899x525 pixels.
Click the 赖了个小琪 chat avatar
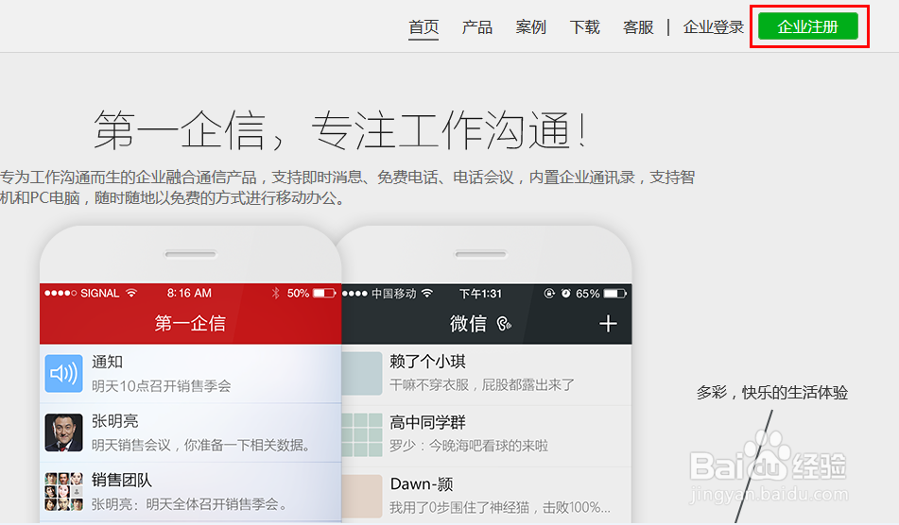pyautogui.click(x=362, y=373)
